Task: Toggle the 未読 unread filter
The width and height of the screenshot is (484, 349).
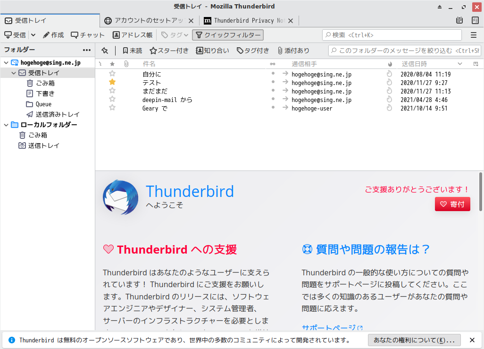Action: (133, 51)
